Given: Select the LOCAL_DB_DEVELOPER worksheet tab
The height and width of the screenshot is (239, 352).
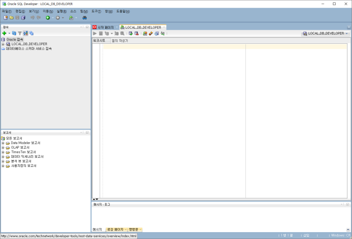Looking at the screenshot, I should 143,27.
